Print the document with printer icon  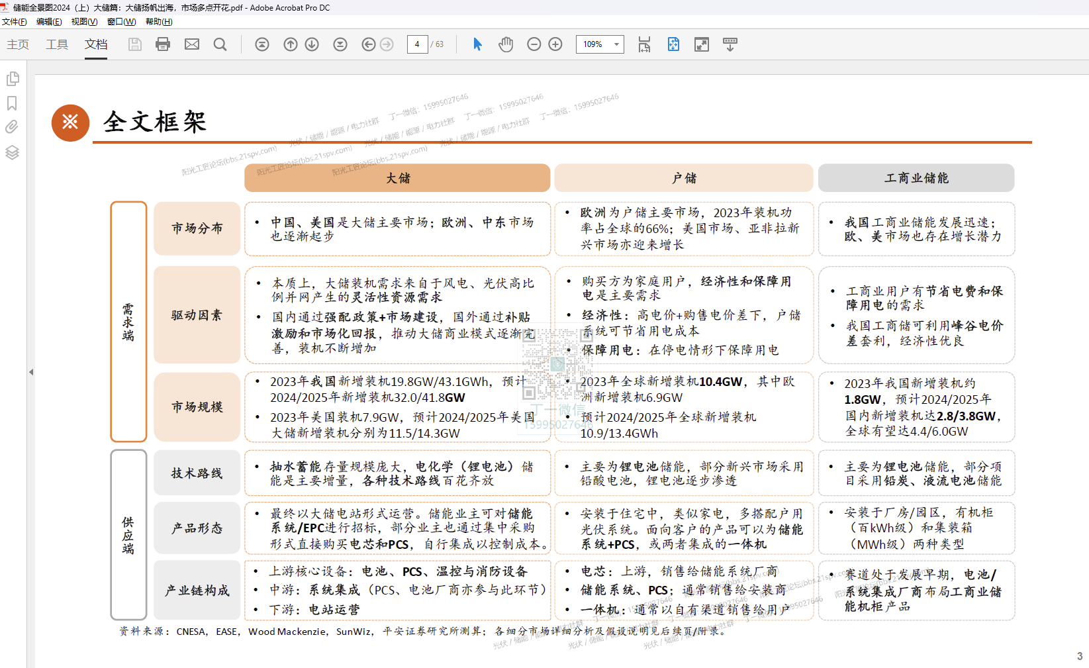163,44
